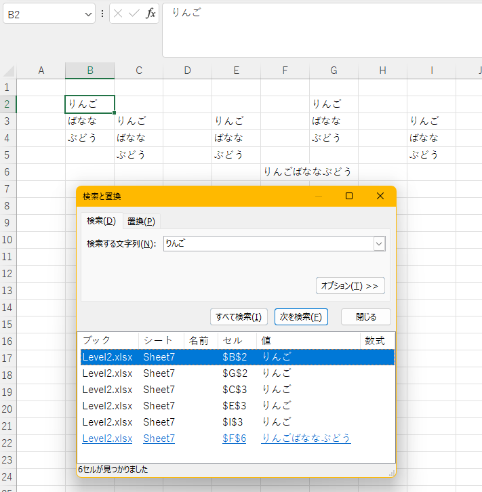This screenshot has height=492, width=482.
Task: Click the 名前 column header in results
Action: pyautogui.click(x=201, y=341)
